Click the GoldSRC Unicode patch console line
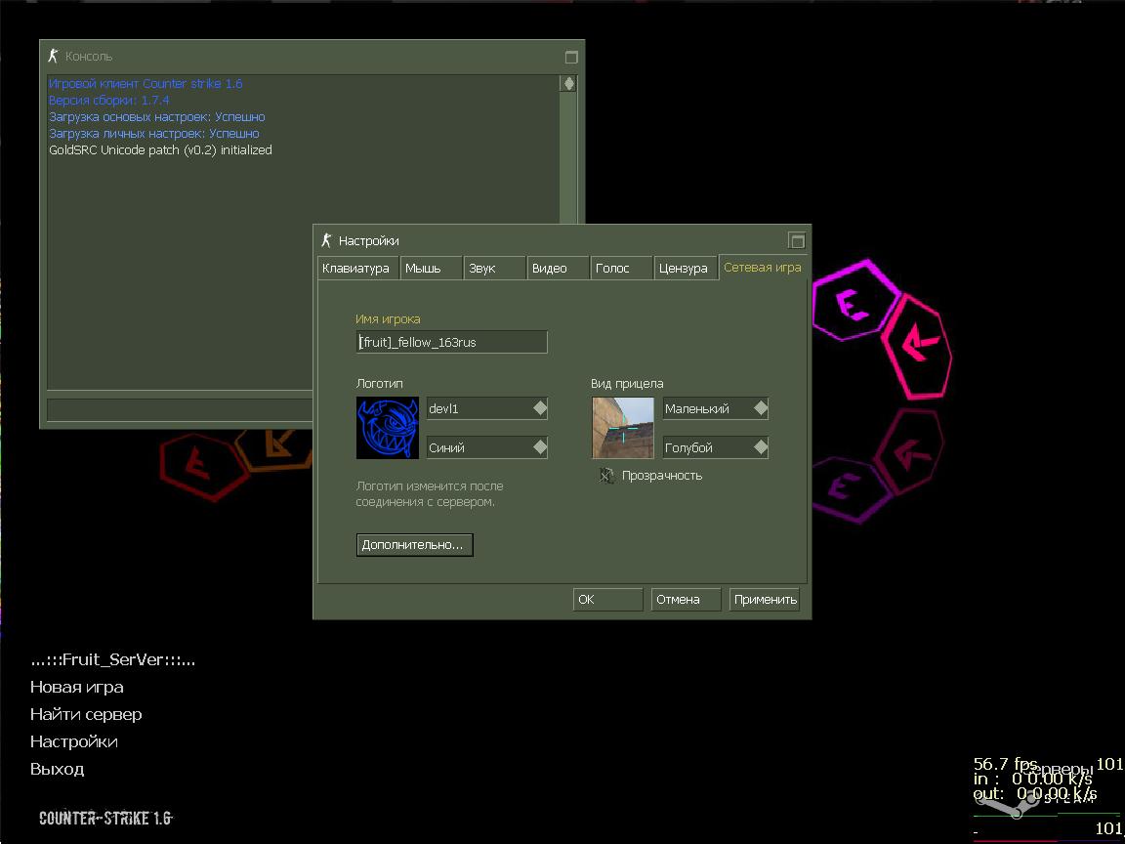 160,150
